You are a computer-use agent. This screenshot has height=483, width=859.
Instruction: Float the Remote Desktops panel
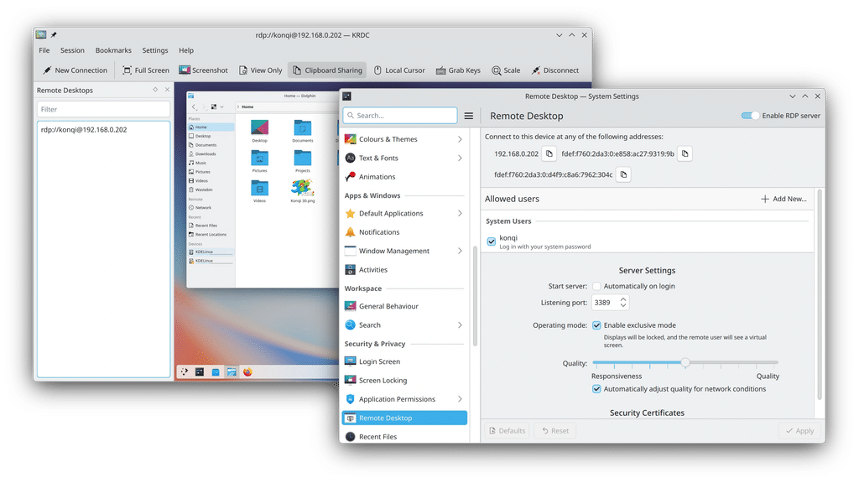point(155,89)
